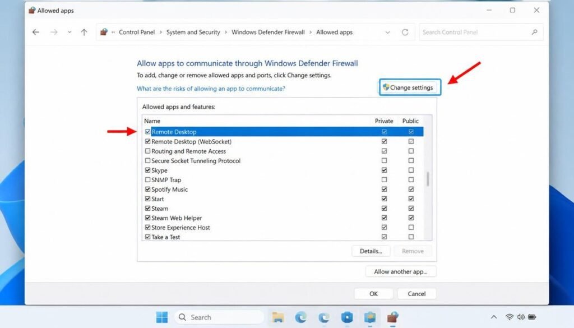Image resolution: width=574 pixels, height=328 pixels.
Task: Open the Windows Defender Firewall taskbar icon
Action: (393, 317)
